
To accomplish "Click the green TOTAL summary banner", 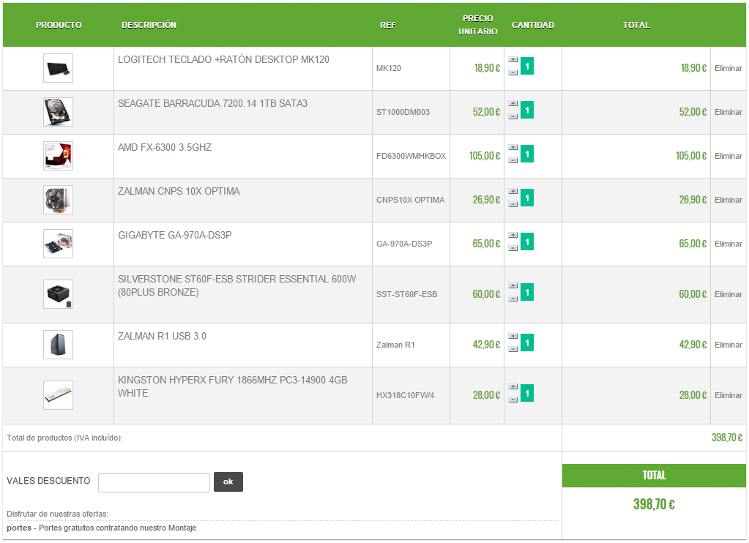I will [x=654, y=475].
